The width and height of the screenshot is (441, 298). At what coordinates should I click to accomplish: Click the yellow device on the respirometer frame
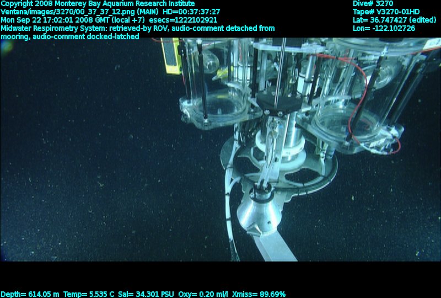pos(171,56)
